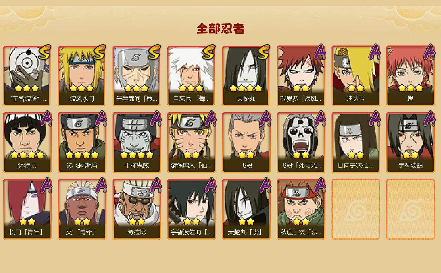Select the 迈特凯 ninja portrait
This screenshot has width=441, height=273.
(27, 143)
